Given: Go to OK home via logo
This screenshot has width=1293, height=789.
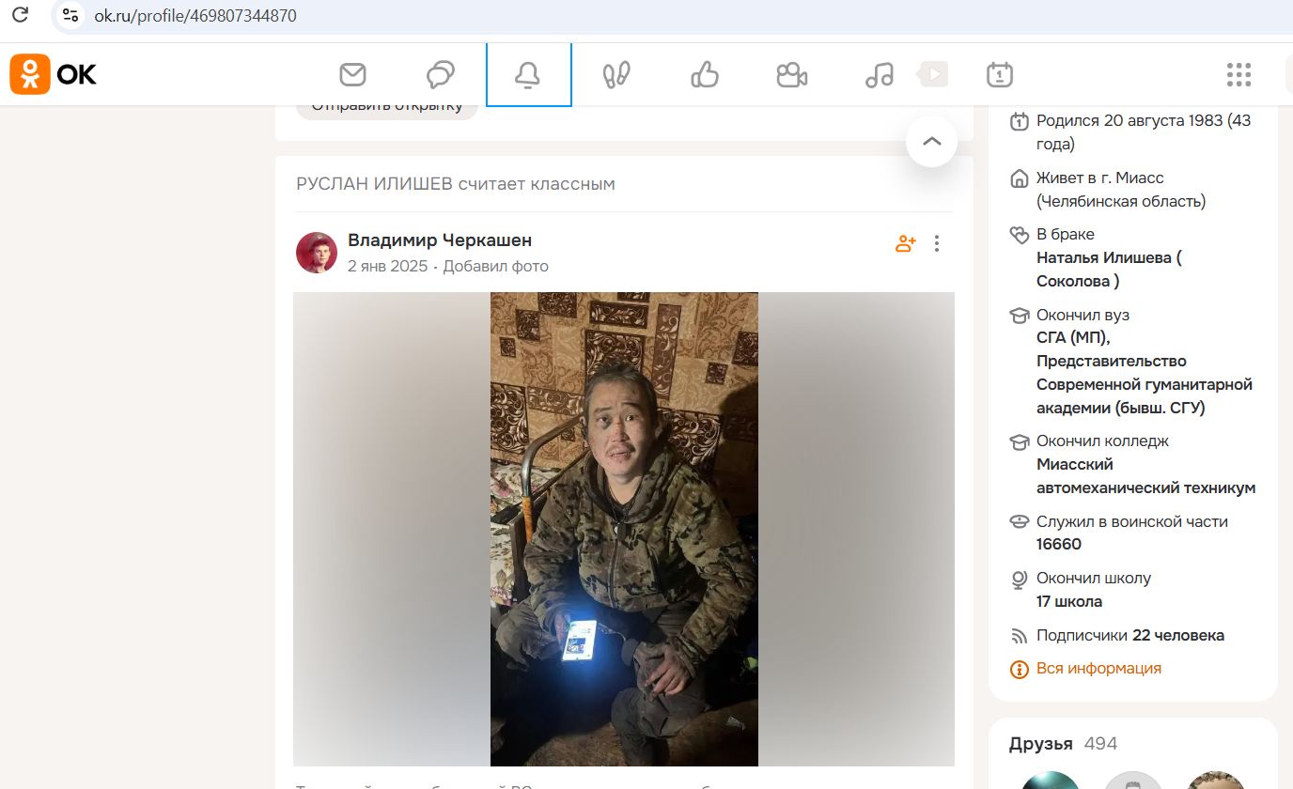Looking at the screenshot, I should coord(54,74).
